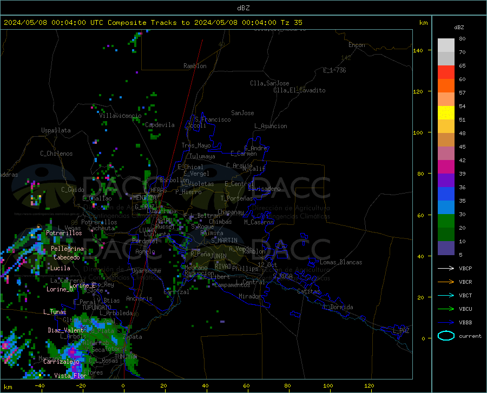
Task: Click the Carrizal location label
Action: [176, 292]
